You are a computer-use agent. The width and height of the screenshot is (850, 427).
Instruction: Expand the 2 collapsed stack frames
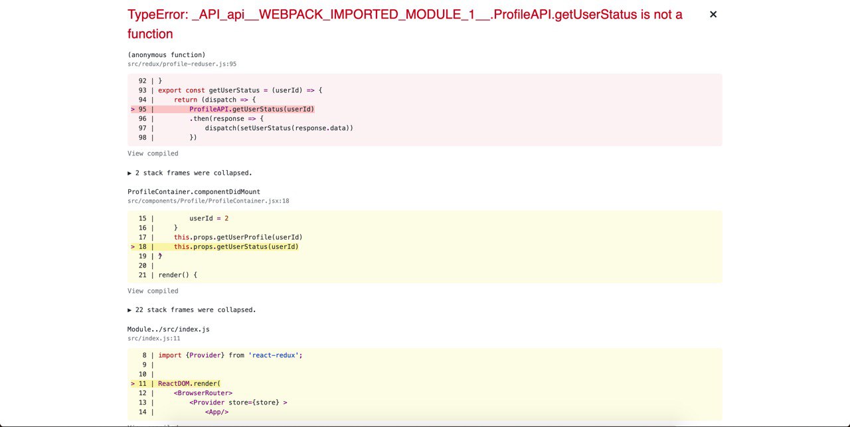pyautogui.click(x=190, y=173)
